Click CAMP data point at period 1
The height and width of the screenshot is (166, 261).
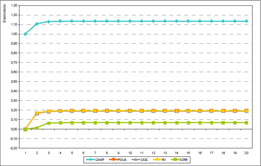tap(25, 34)
